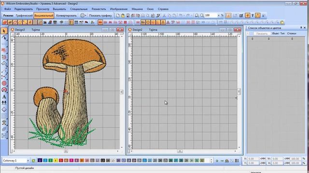Select black color swatch 13
Image resolution: width=309 pixels, height=173 pixels.
[103, 161]
